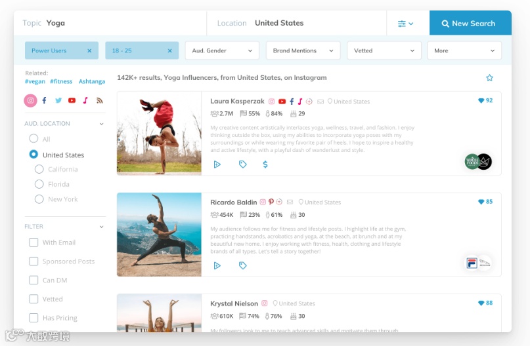The height and width of the screenshot is (346, 530).
Task: Check the Can DM filter
Action: [x=33, y=280]
